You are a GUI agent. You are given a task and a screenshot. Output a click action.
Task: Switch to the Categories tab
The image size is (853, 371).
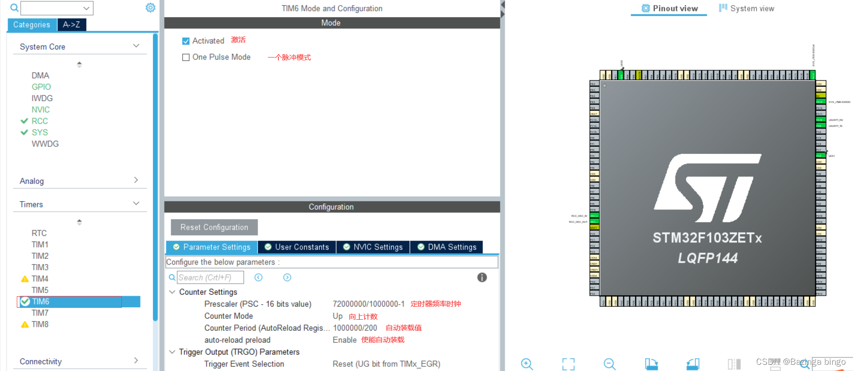[32, 25]
